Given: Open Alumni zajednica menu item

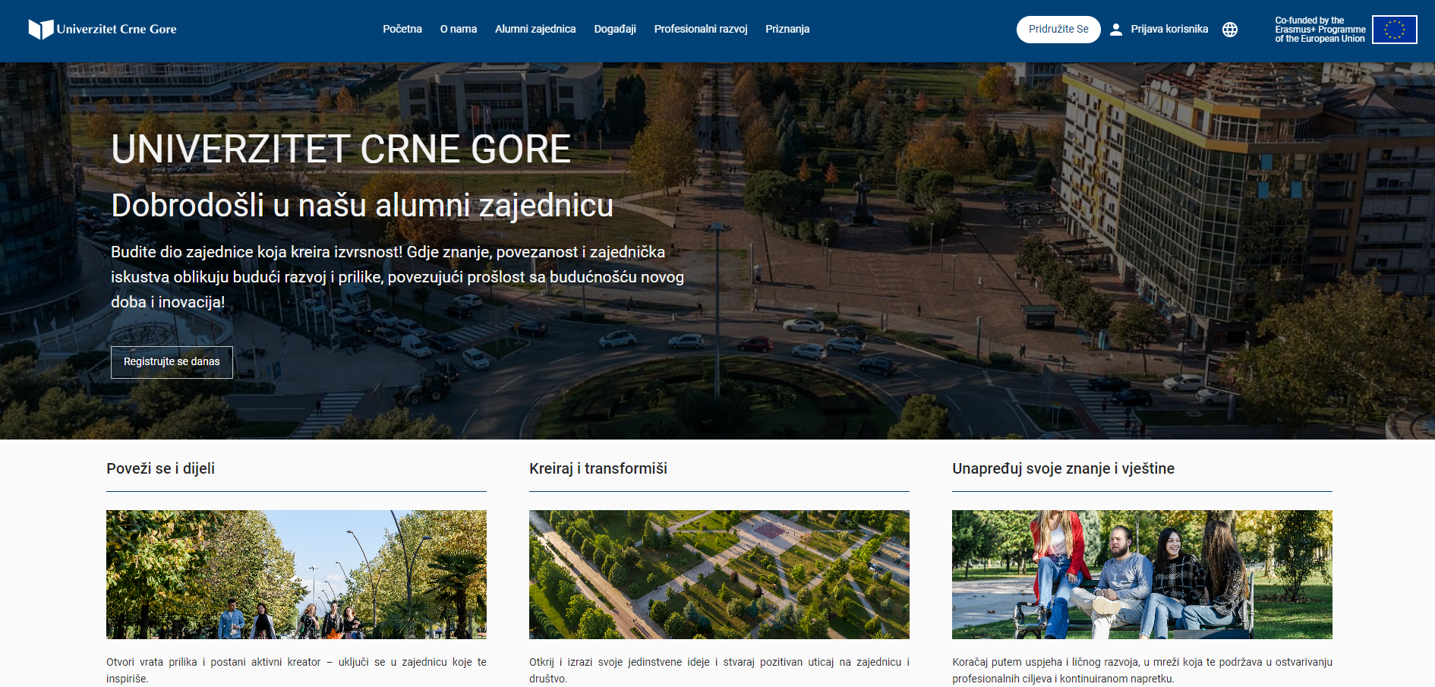Looking at the screenshot, I should tap(535, 29).
